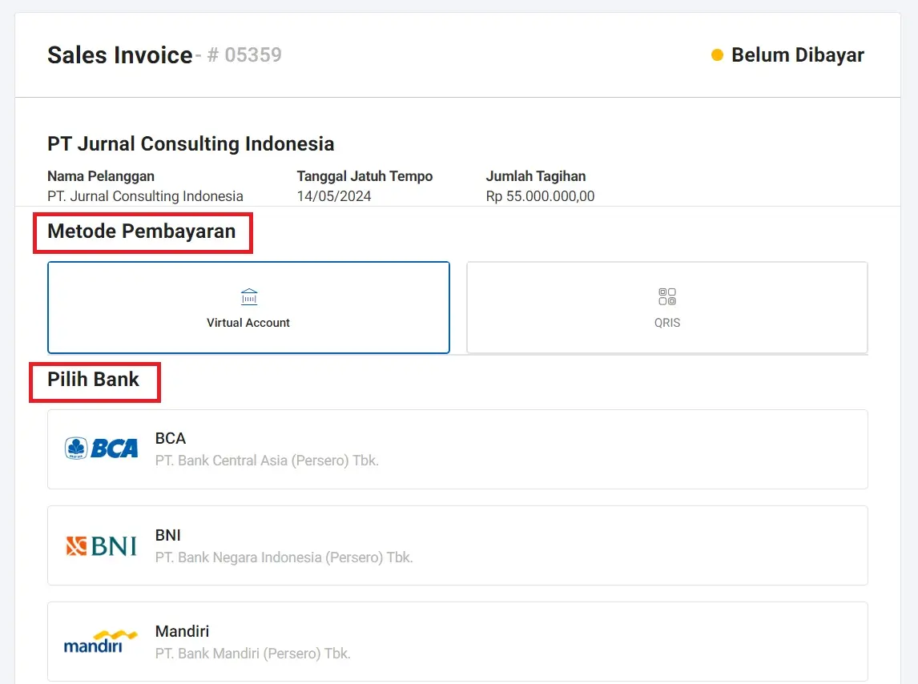Image resolution: width=918 pixels, height=684 pixels.
Task: Select the Virtual Account payment method
Action: coord(248,308)
